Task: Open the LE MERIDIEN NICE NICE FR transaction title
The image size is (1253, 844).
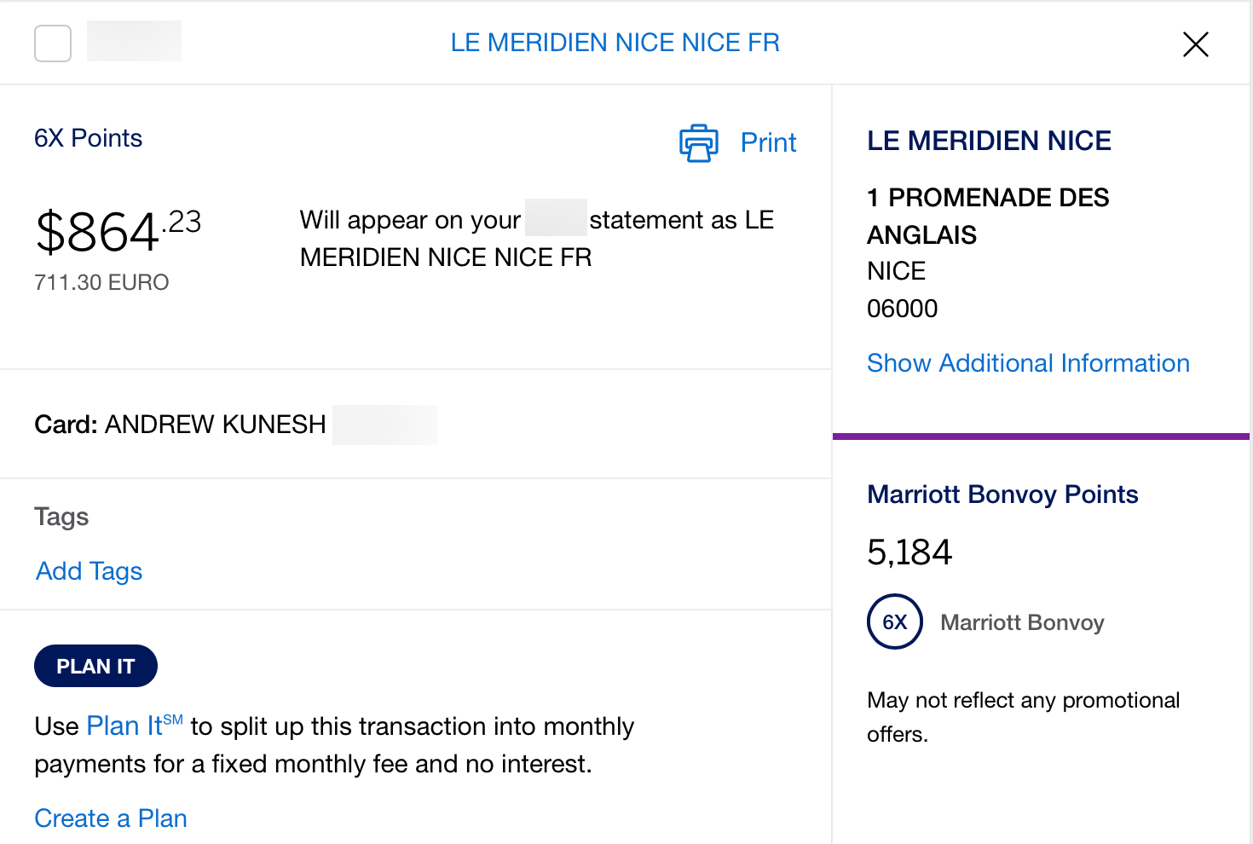Action: (615, 42)
